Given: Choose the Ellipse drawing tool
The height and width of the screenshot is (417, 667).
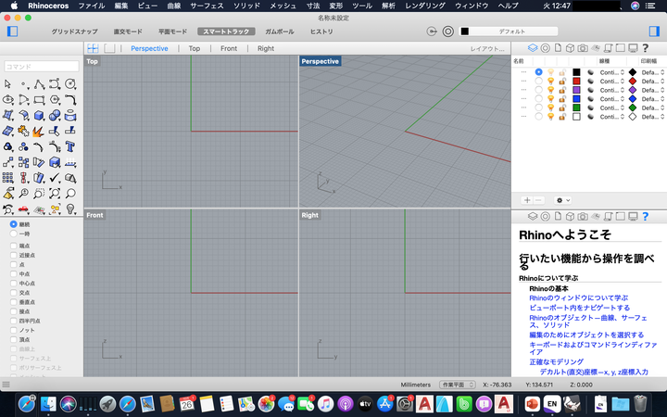Looking at the screenshot, I should click(7, 100).
